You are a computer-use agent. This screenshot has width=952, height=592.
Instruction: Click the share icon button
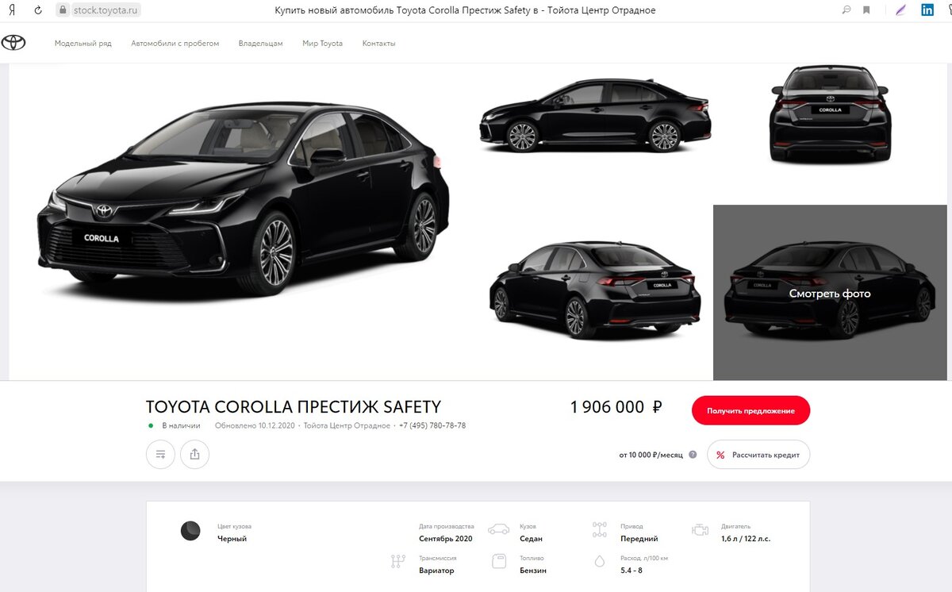(x=194, y=455)
